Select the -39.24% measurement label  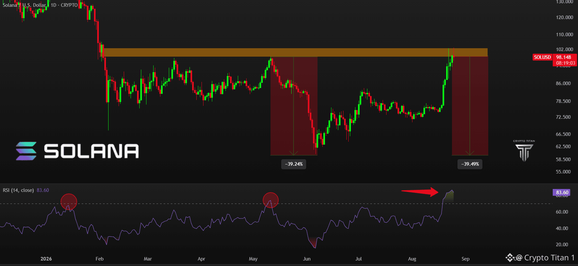tap(294, 164)
